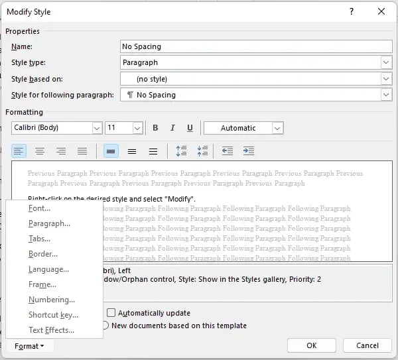Set double line spacing icon

click(153, 151)
